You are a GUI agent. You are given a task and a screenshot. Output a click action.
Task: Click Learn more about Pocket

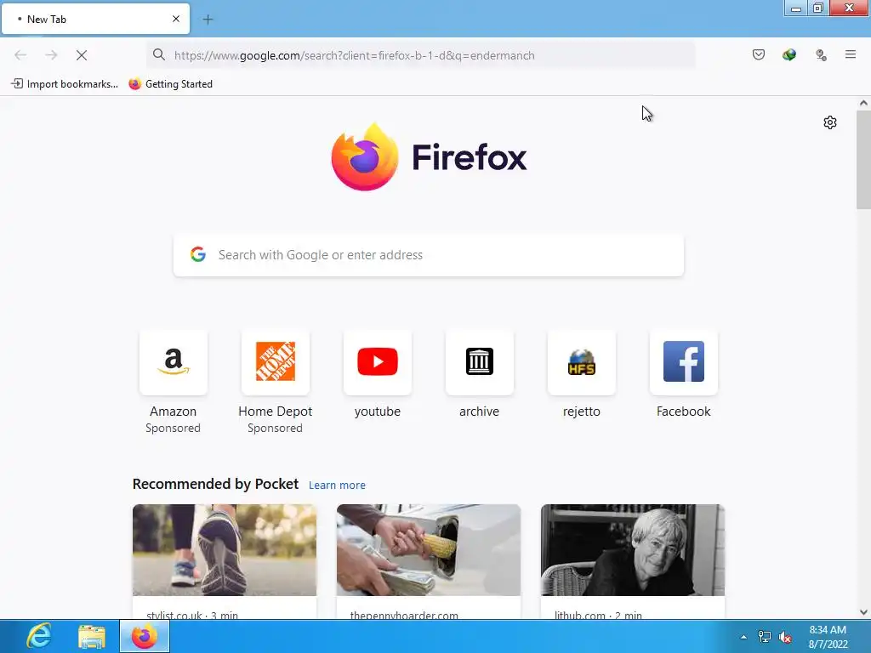337,485
